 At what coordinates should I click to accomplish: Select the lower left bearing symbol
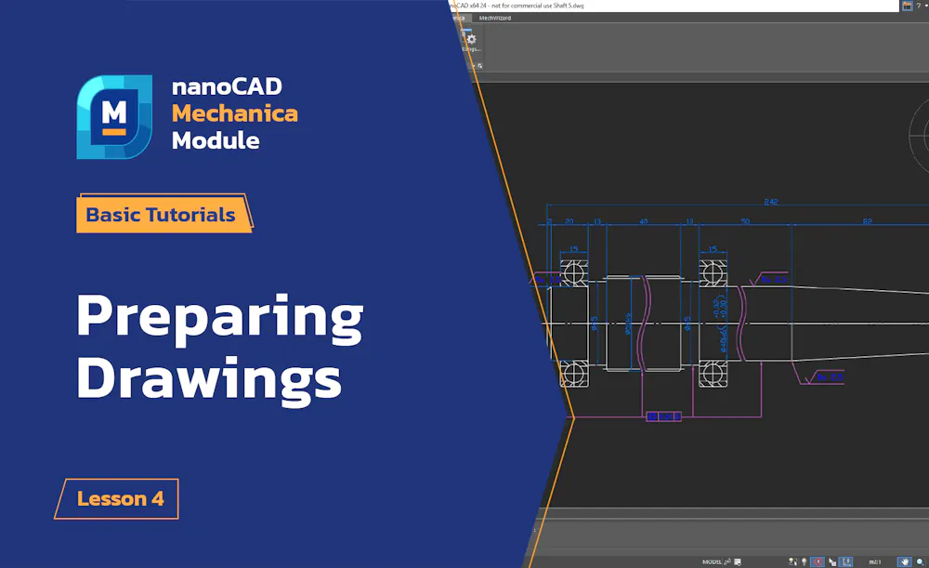(574, 374)
